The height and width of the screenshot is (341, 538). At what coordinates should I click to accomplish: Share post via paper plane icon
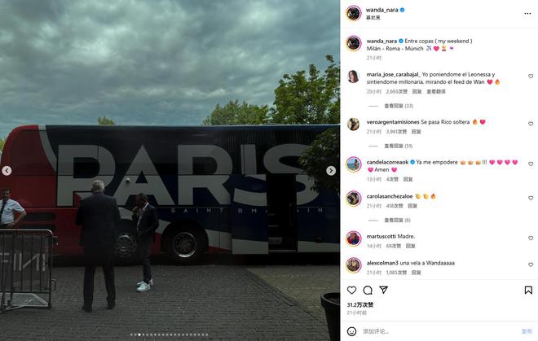pyautogui.click(x=384, y=290)
